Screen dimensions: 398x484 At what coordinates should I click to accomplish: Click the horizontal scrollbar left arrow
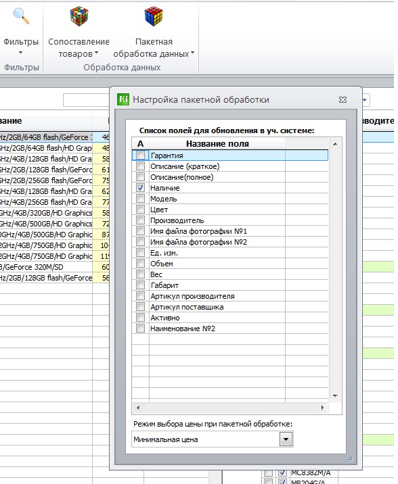click(138, 408)
